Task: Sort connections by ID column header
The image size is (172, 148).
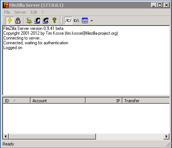Action: (x=17, y=101)
